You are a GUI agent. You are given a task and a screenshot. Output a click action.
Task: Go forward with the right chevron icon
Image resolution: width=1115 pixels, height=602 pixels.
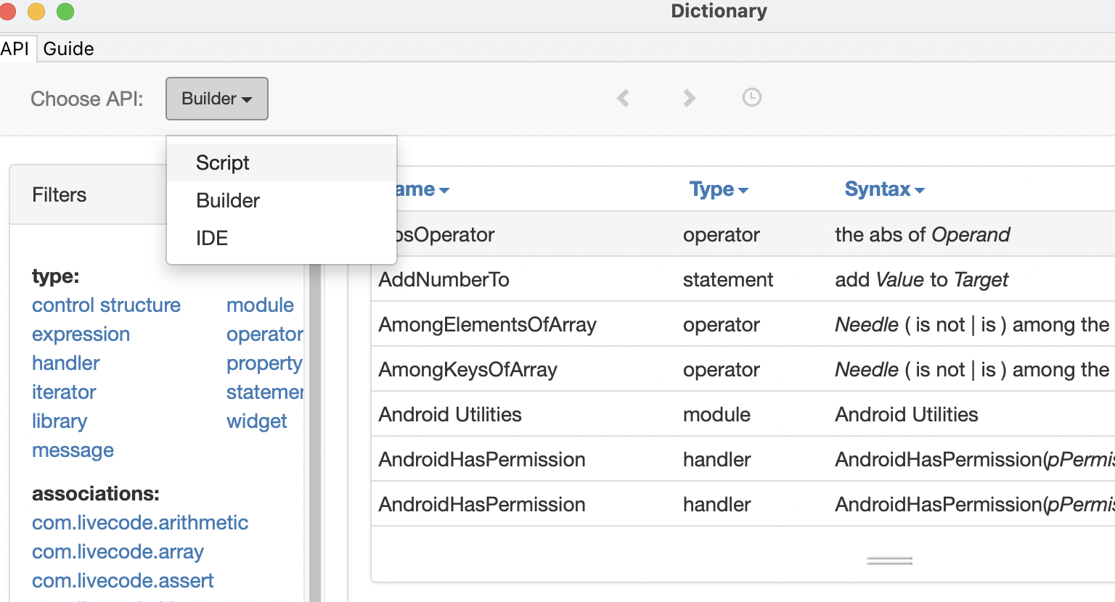point(689,98)
